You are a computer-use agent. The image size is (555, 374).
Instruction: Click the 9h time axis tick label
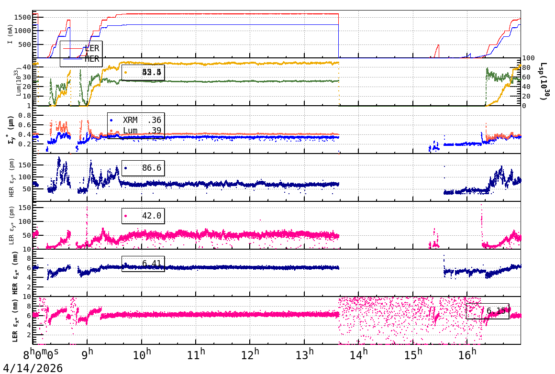(88, 354)
